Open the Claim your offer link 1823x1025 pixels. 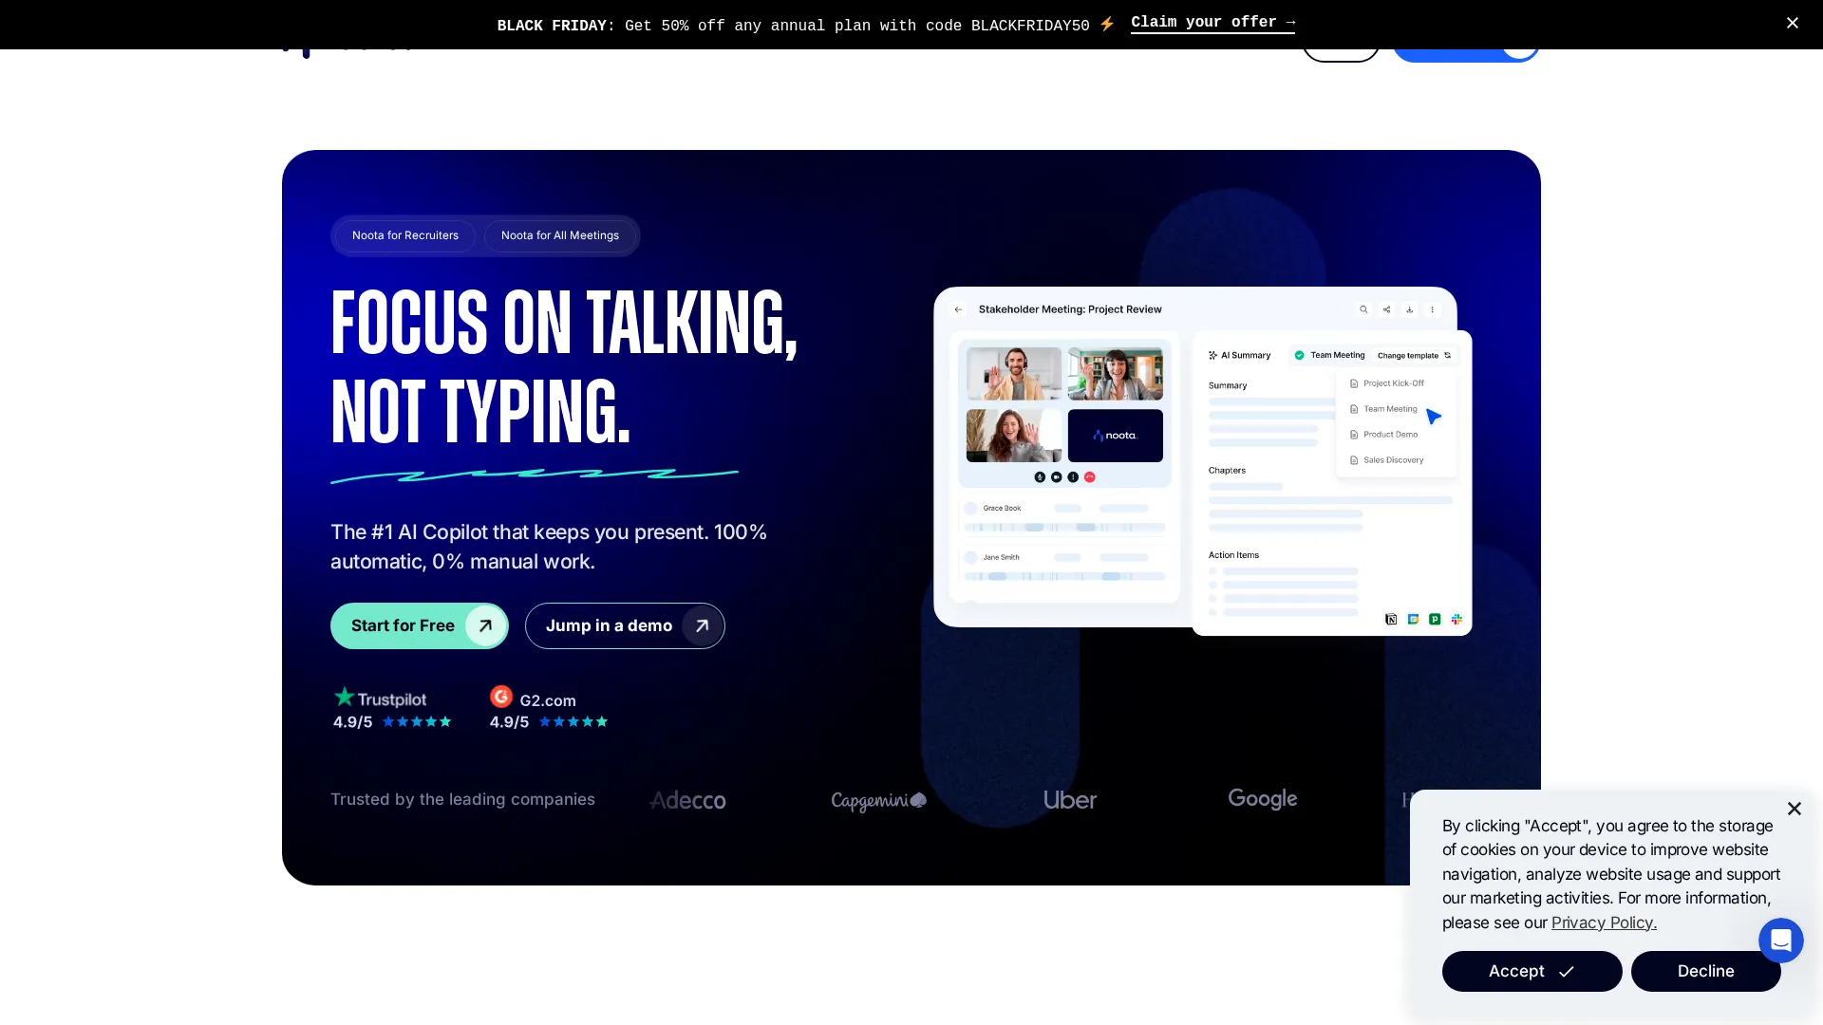pos(1212,23)
